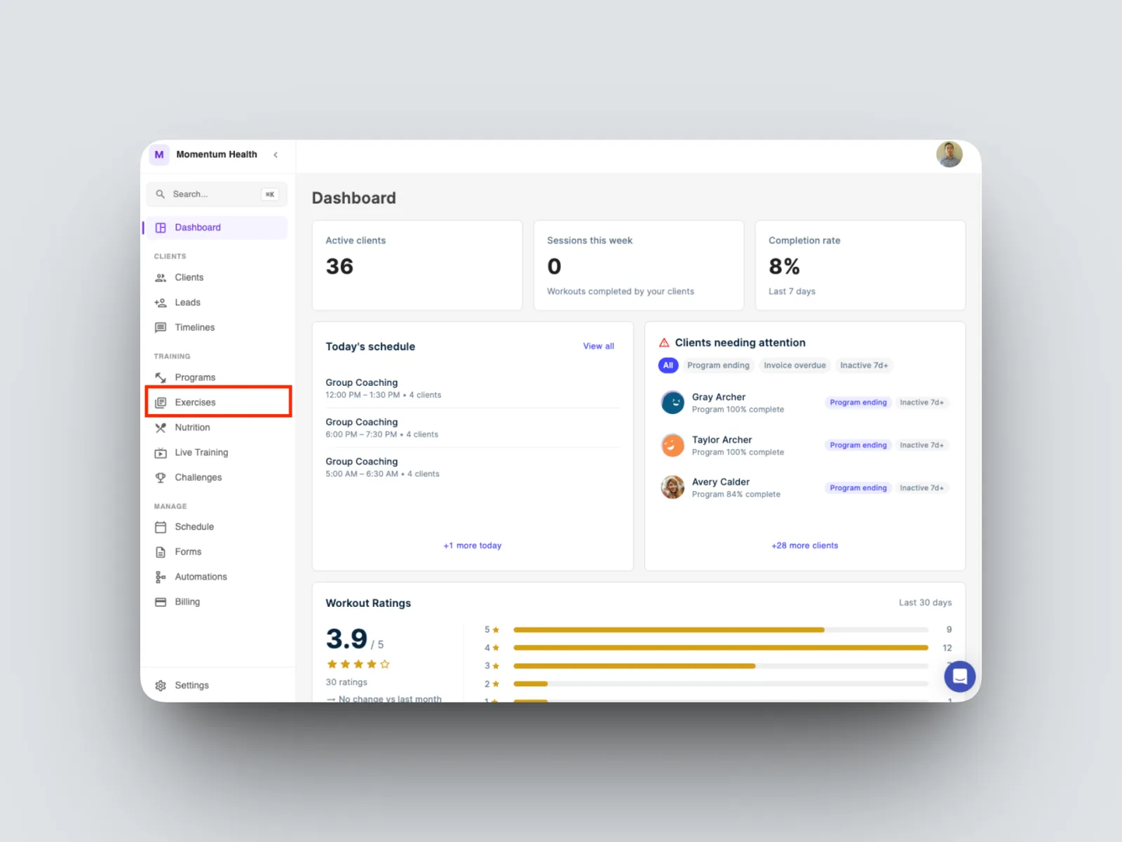Click the Timelines message icon
1122x842 pixels.
[161, 328]
